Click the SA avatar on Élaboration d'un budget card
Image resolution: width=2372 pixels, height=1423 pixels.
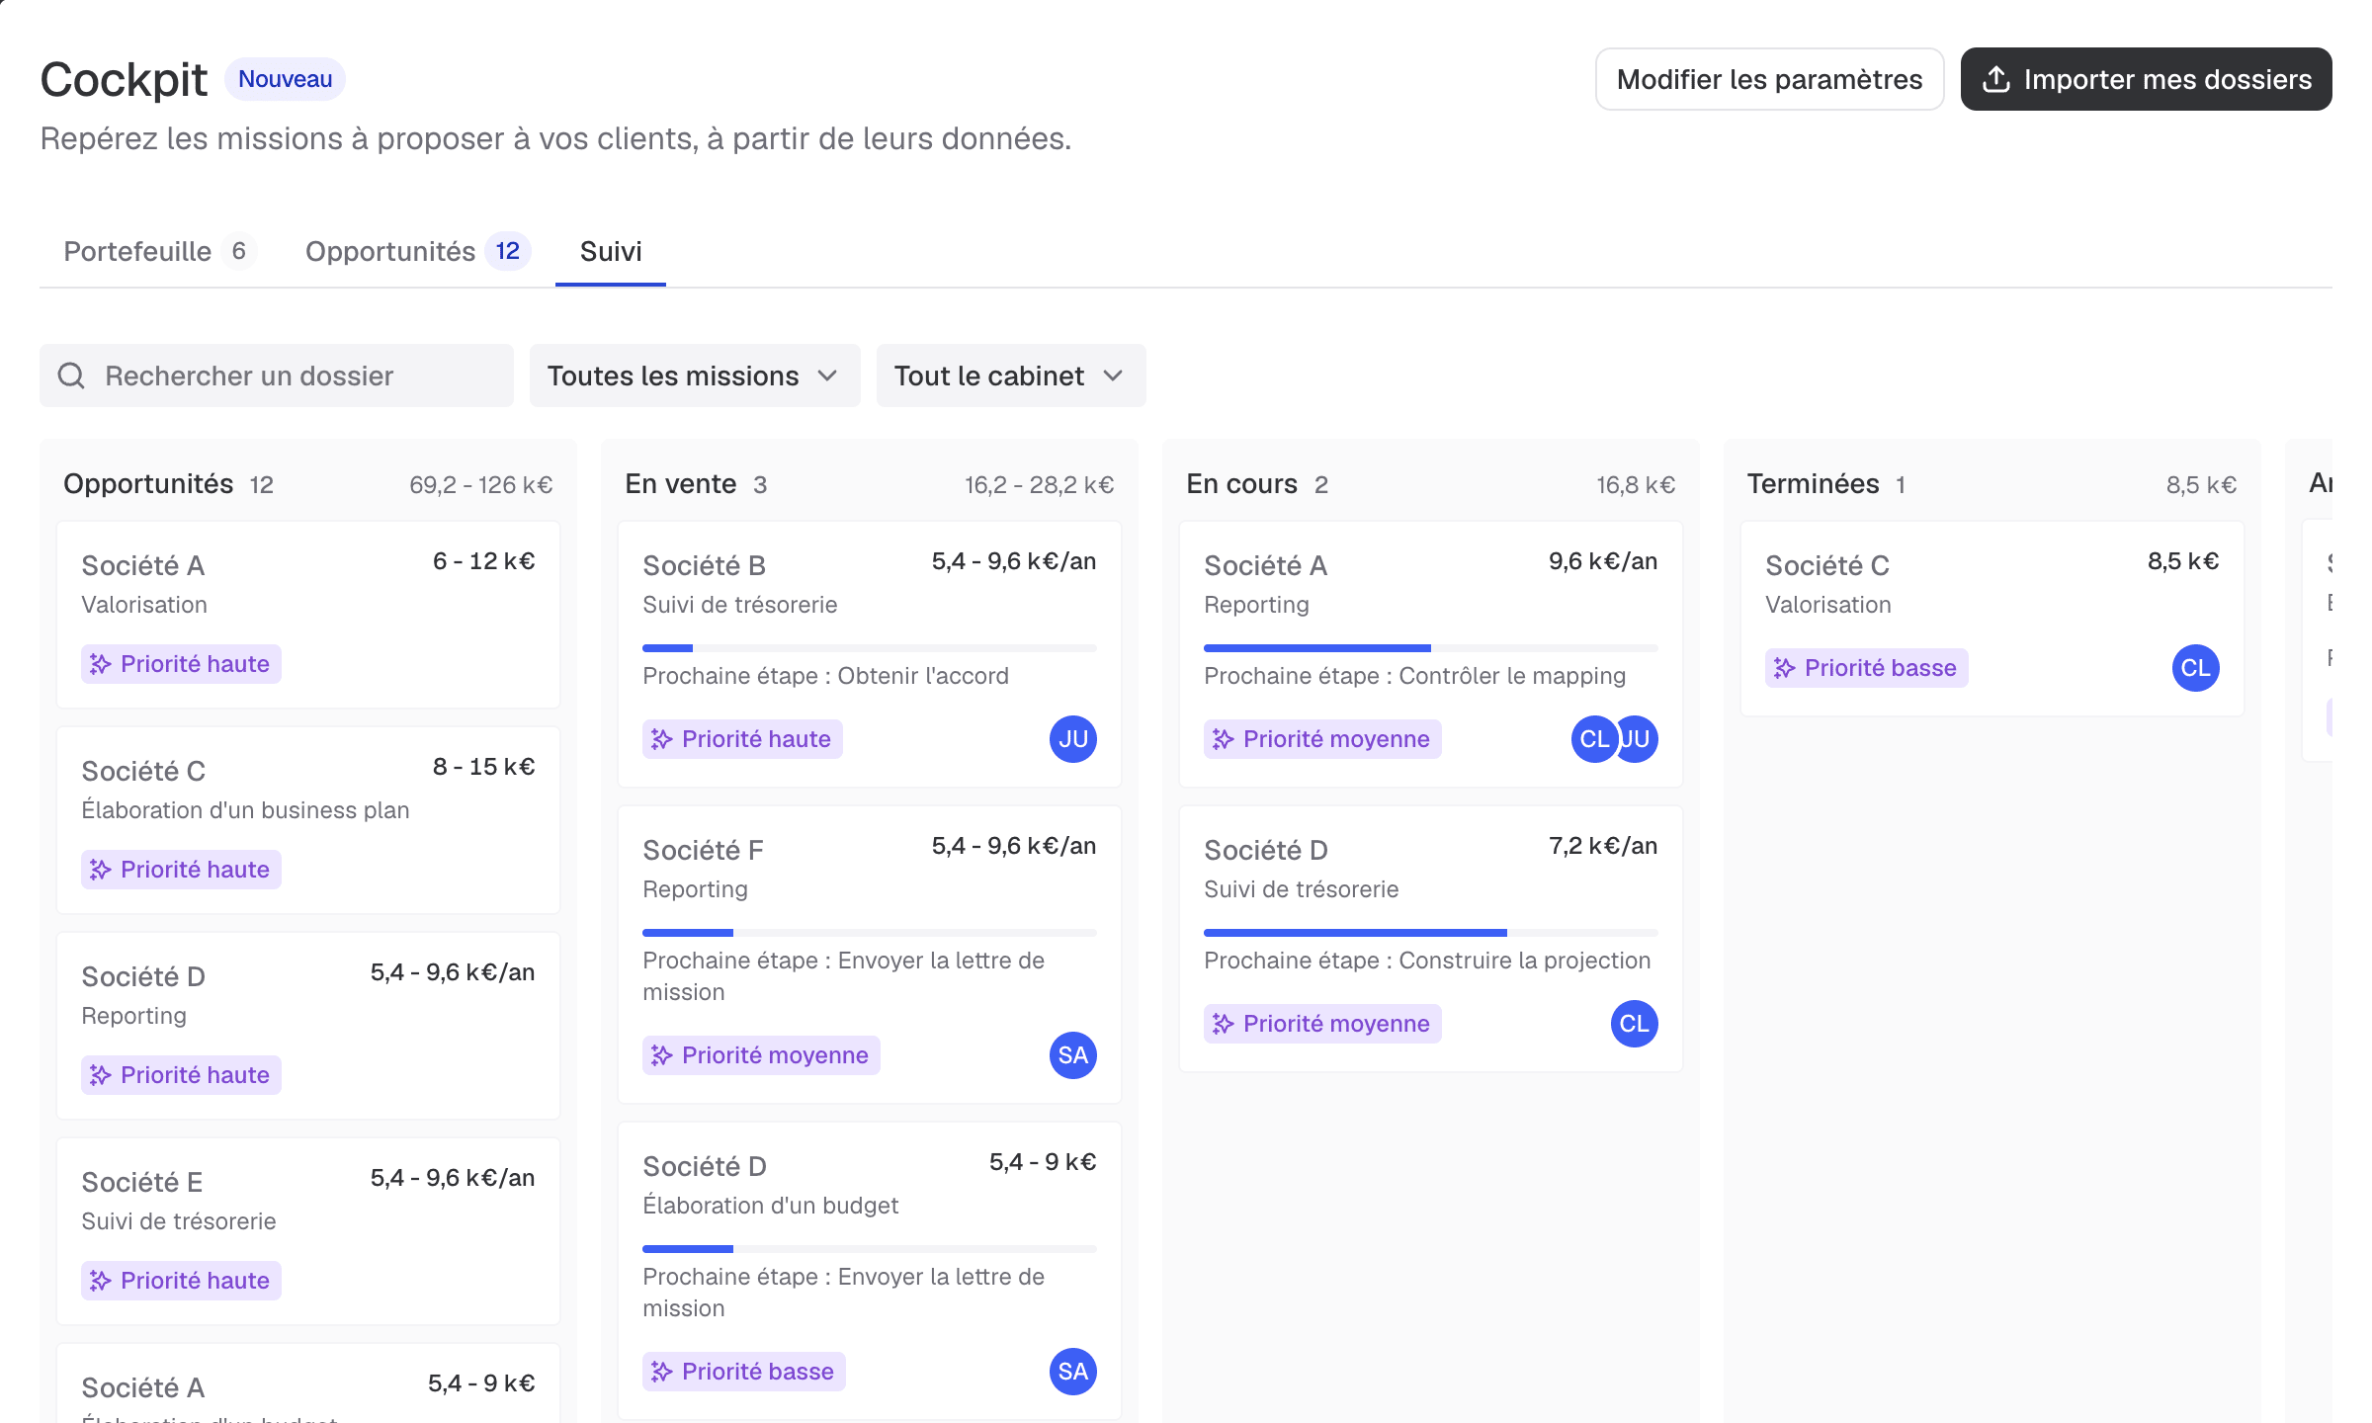click(x=1073, y=1372)
